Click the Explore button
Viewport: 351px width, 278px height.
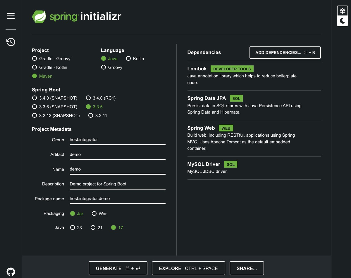tap(188, 268)
